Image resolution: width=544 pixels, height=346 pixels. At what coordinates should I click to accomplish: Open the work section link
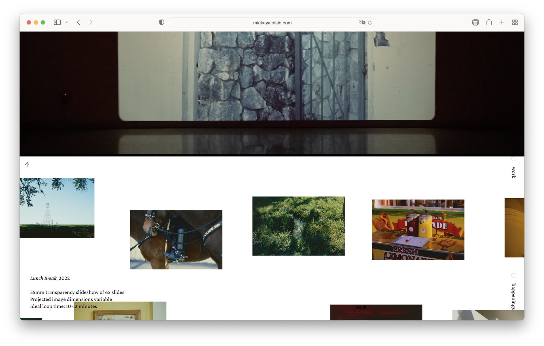513,172
